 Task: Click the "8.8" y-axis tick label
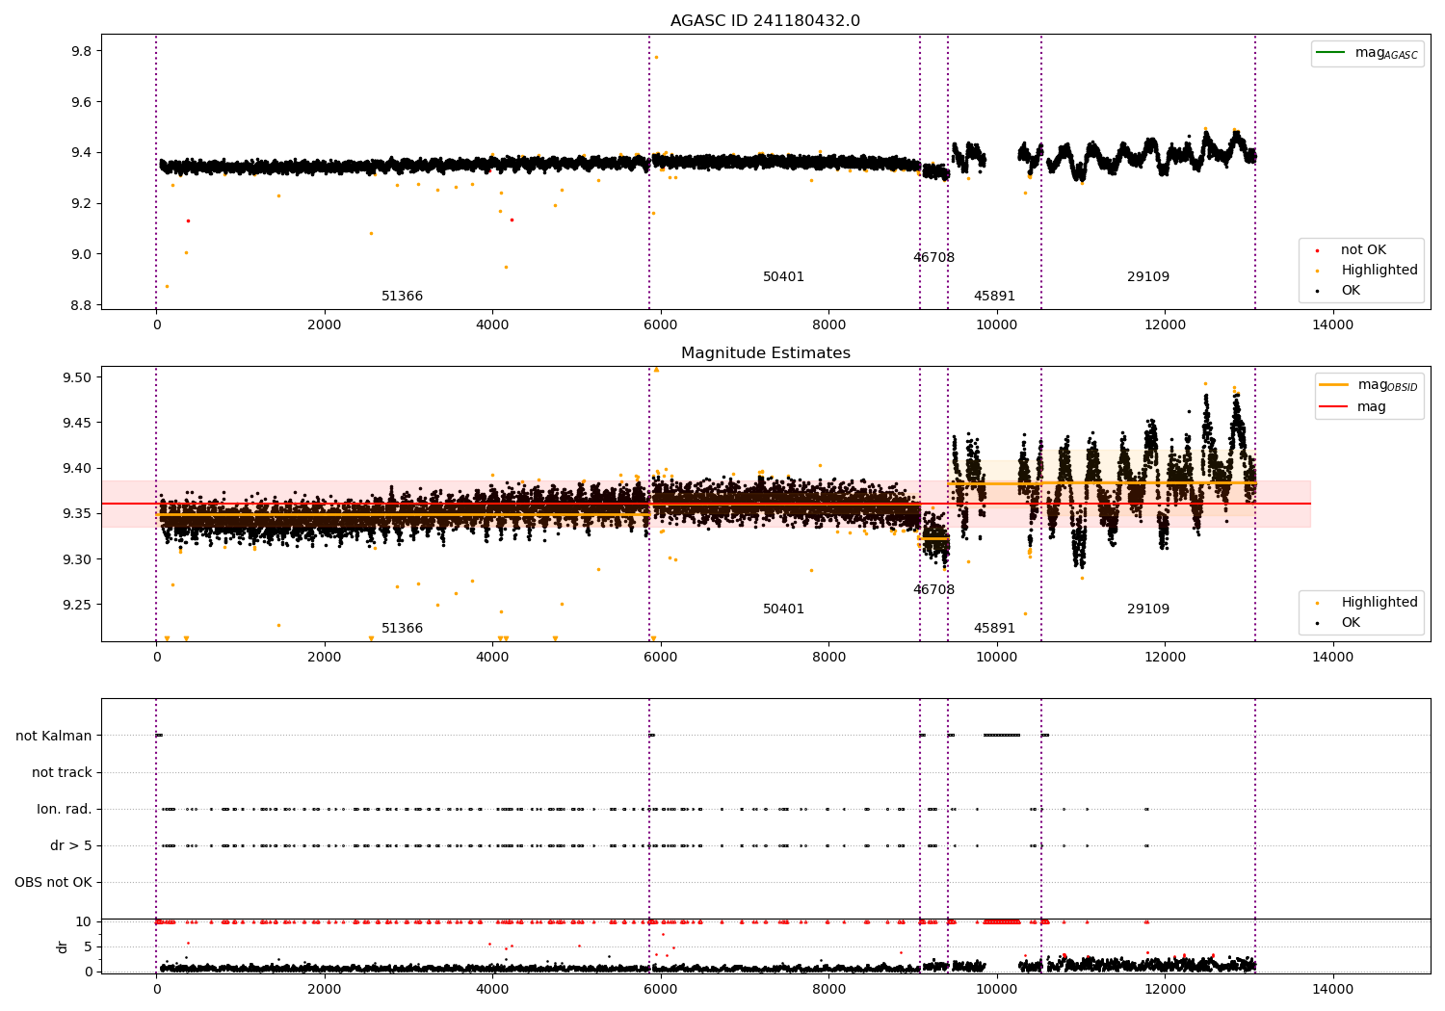pyautogui.click(x=82, y=305)
